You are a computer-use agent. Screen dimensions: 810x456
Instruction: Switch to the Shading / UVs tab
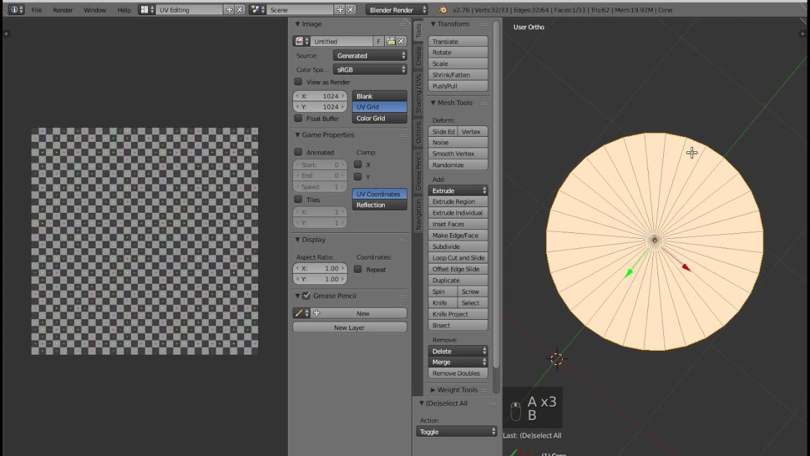pos(418,94)
